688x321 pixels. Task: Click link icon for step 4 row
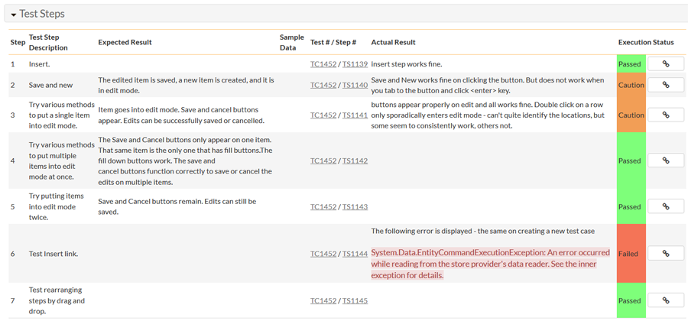pos(665,160)
